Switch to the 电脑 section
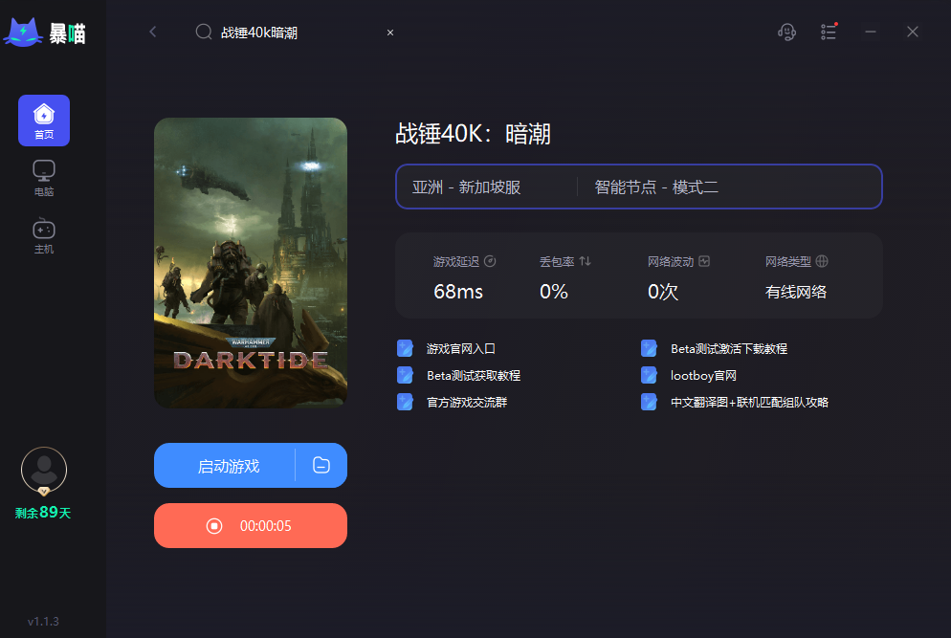This screenshot has height=638, width=951. tap(43, 177)
